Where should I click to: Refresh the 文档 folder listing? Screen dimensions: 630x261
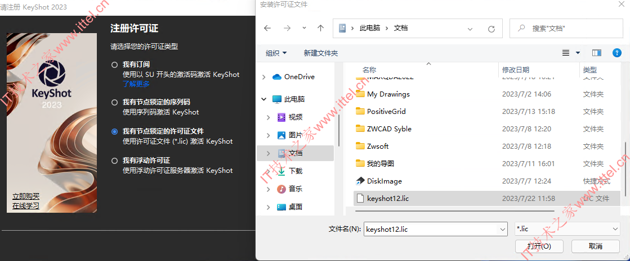[491, 29]
